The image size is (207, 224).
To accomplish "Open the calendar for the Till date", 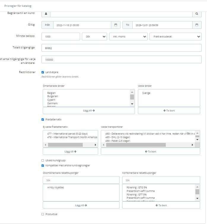I will click(197, 25).
